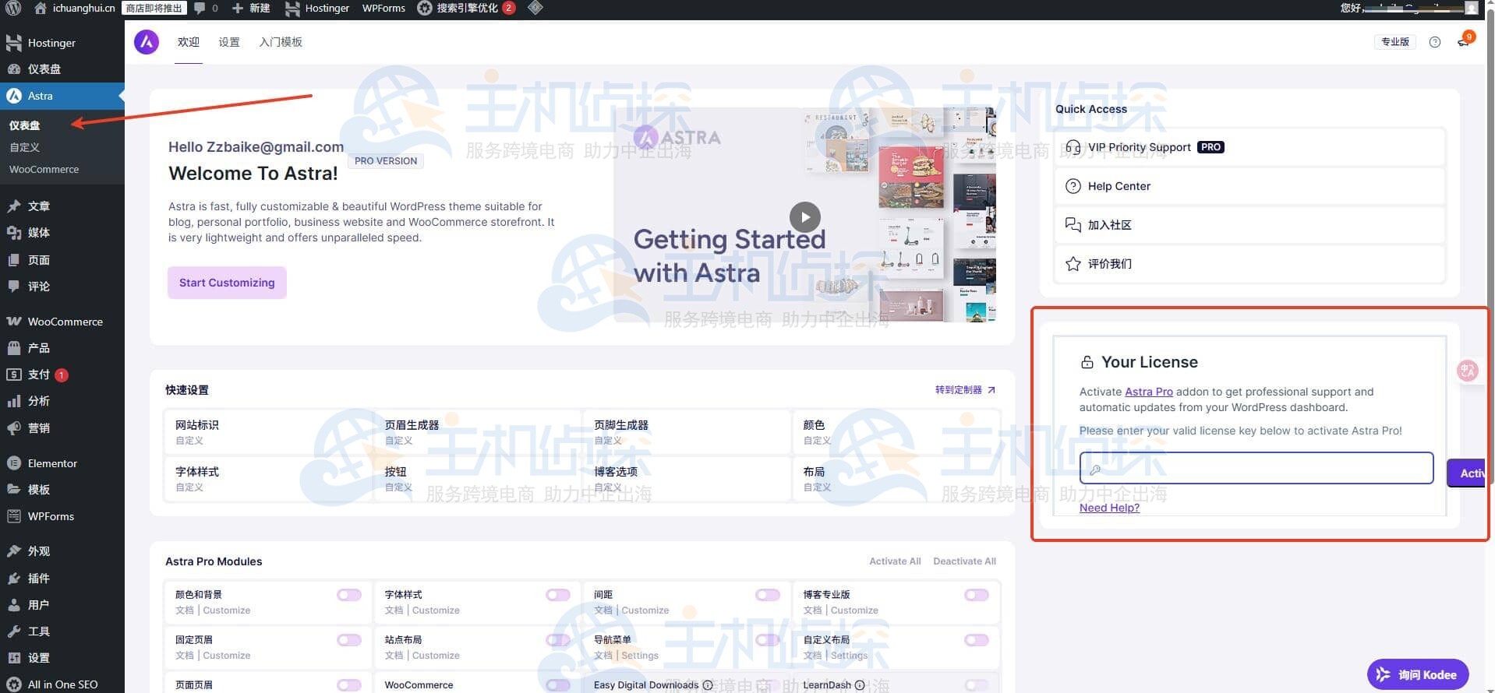Click Deactivate All modules

tap(964, 561)
